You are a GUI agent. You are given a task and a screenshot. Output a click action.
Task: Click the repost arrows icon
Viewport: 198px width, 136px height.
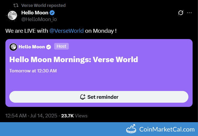click(16, 5)
